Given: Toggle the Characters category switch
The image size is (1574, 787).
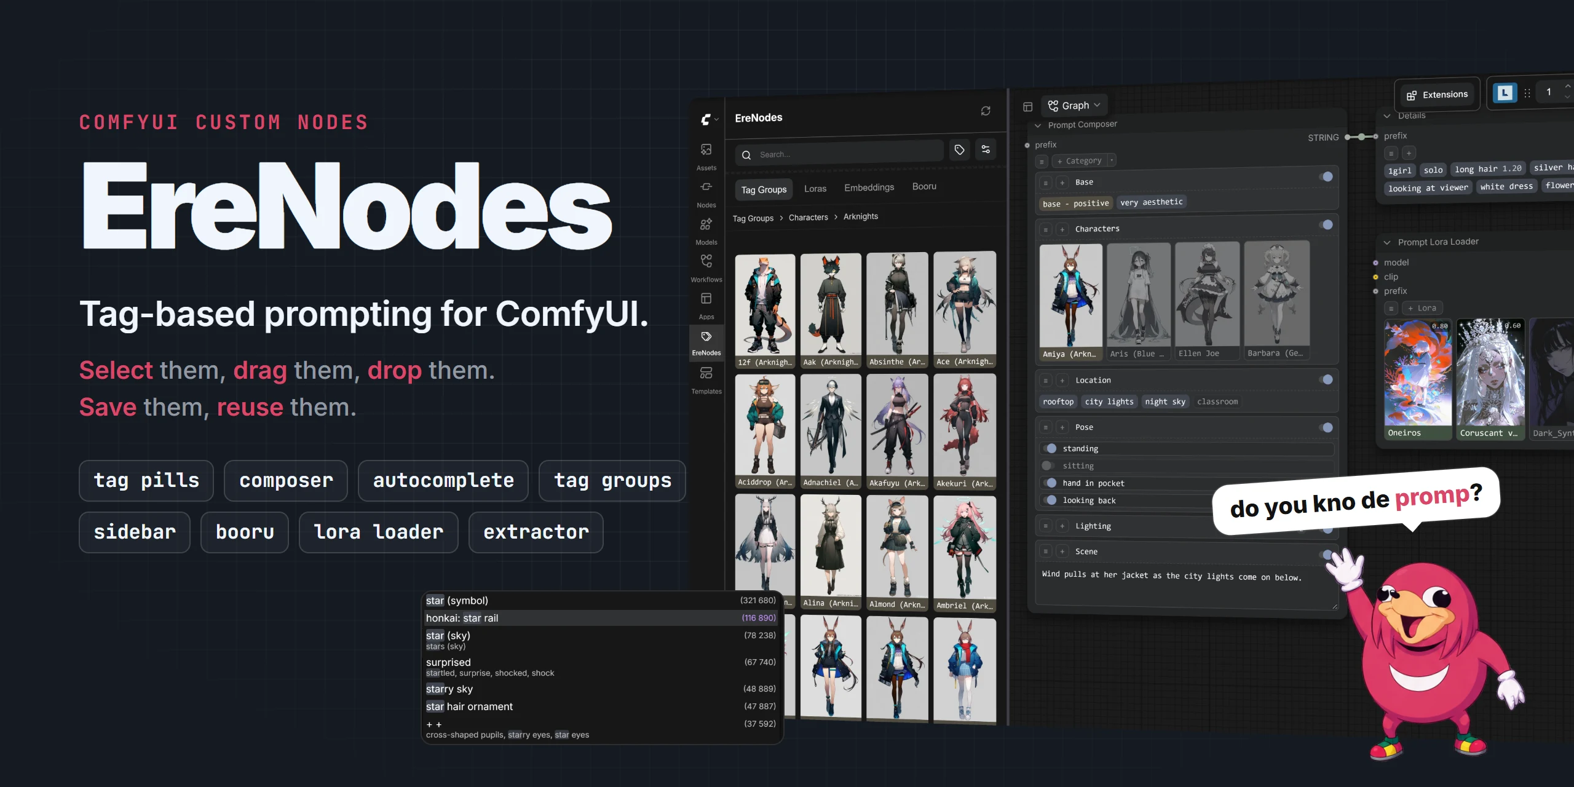Looking at the screenshot, I should (x=1326, y=225).
